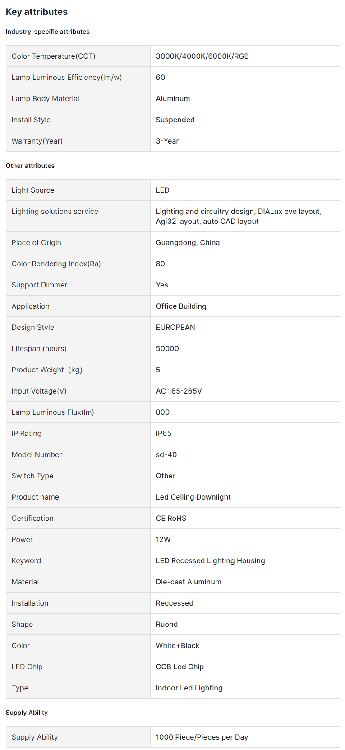Select the "AC 165-265V" input voltage value
Screen dimensions: 345x750
pyautogui.click(x=179, y=391)
